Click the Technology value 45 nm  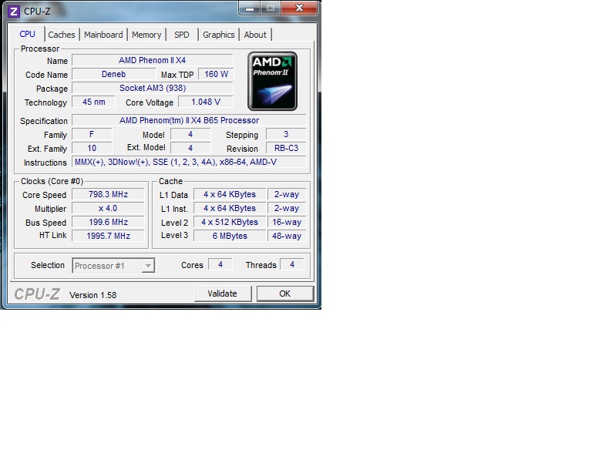93,102
